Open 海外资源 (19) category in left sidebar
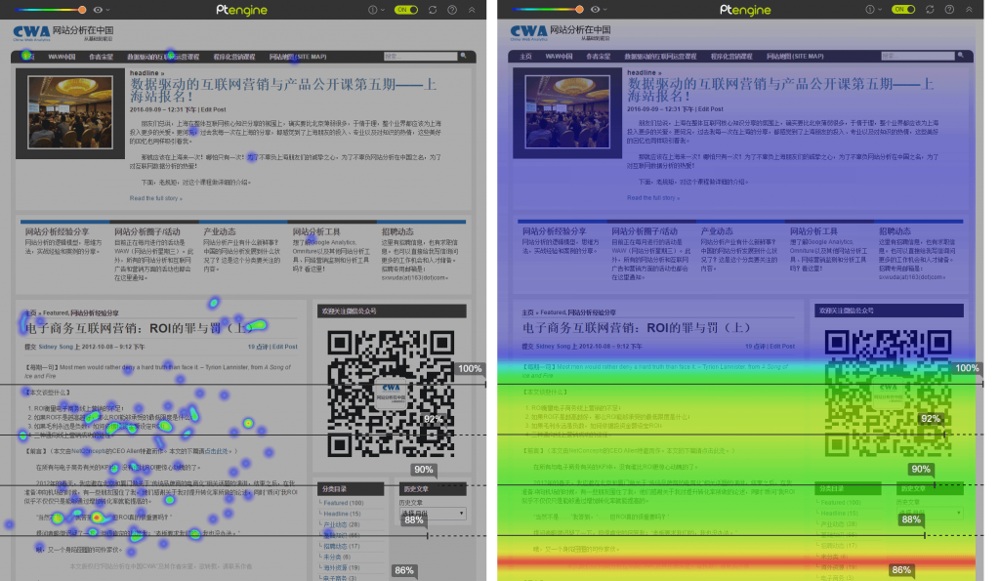This screenshot has height=581, width=1000. click(x=341, y=567)
